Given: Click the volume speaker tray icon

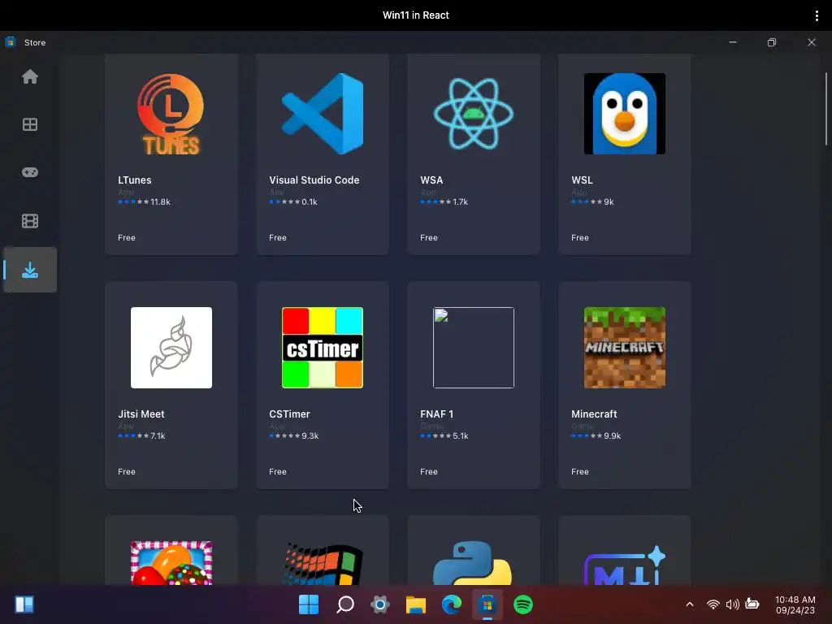Looking at the screenshot, I should (x=733, y=604).
